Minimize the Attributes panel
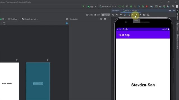Image resolution: width=179 pixels, height=100 pixels. pos(109,19)
